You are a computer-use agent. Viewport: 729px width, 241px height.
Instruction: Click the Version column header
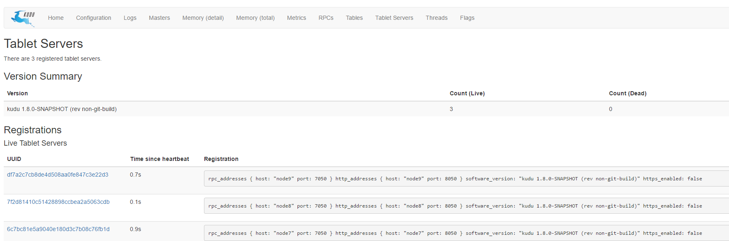point(17,93)
